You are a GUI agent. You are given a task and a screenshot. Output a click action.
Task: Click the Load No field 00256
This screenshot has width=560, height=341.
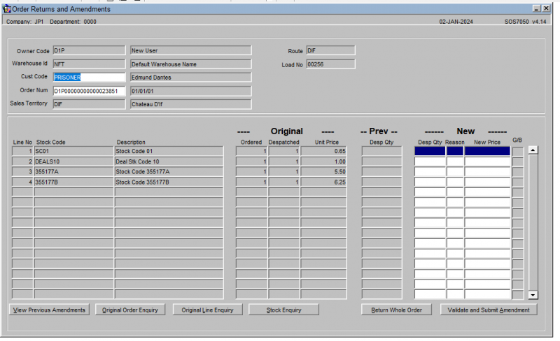tap(330, 64)
